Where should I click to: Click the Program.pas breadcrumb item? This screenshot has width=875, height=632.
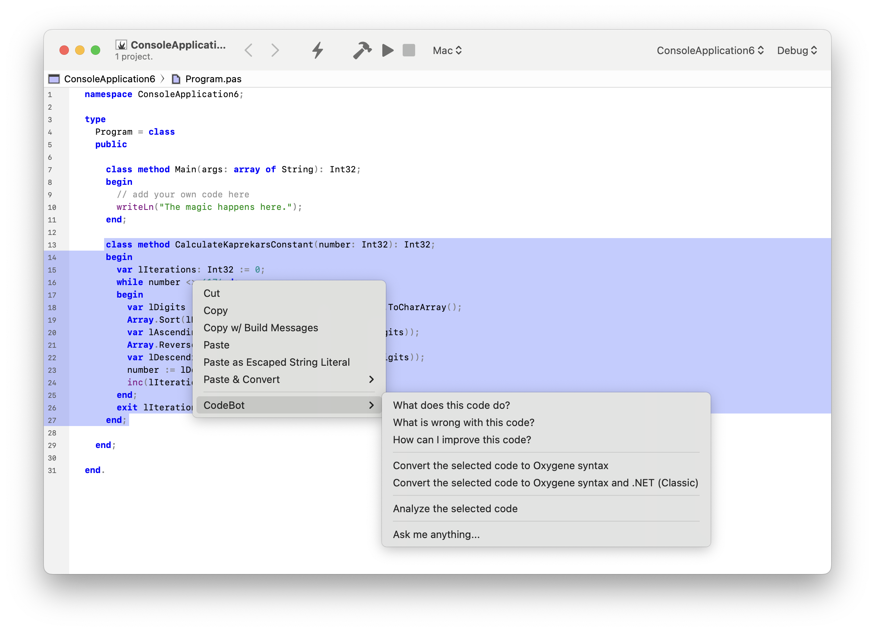[x=213, y=79]
